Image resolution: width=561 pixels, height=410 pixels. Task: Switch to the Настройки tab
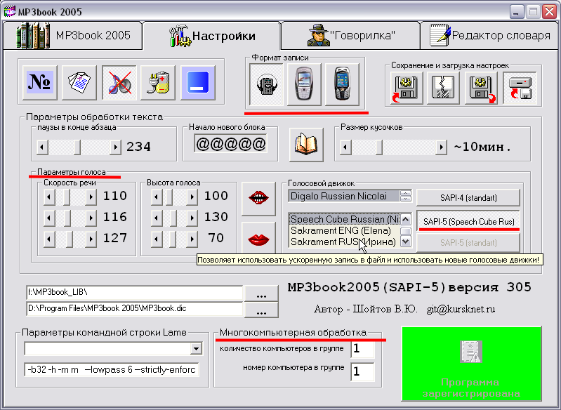coord(212,35)
